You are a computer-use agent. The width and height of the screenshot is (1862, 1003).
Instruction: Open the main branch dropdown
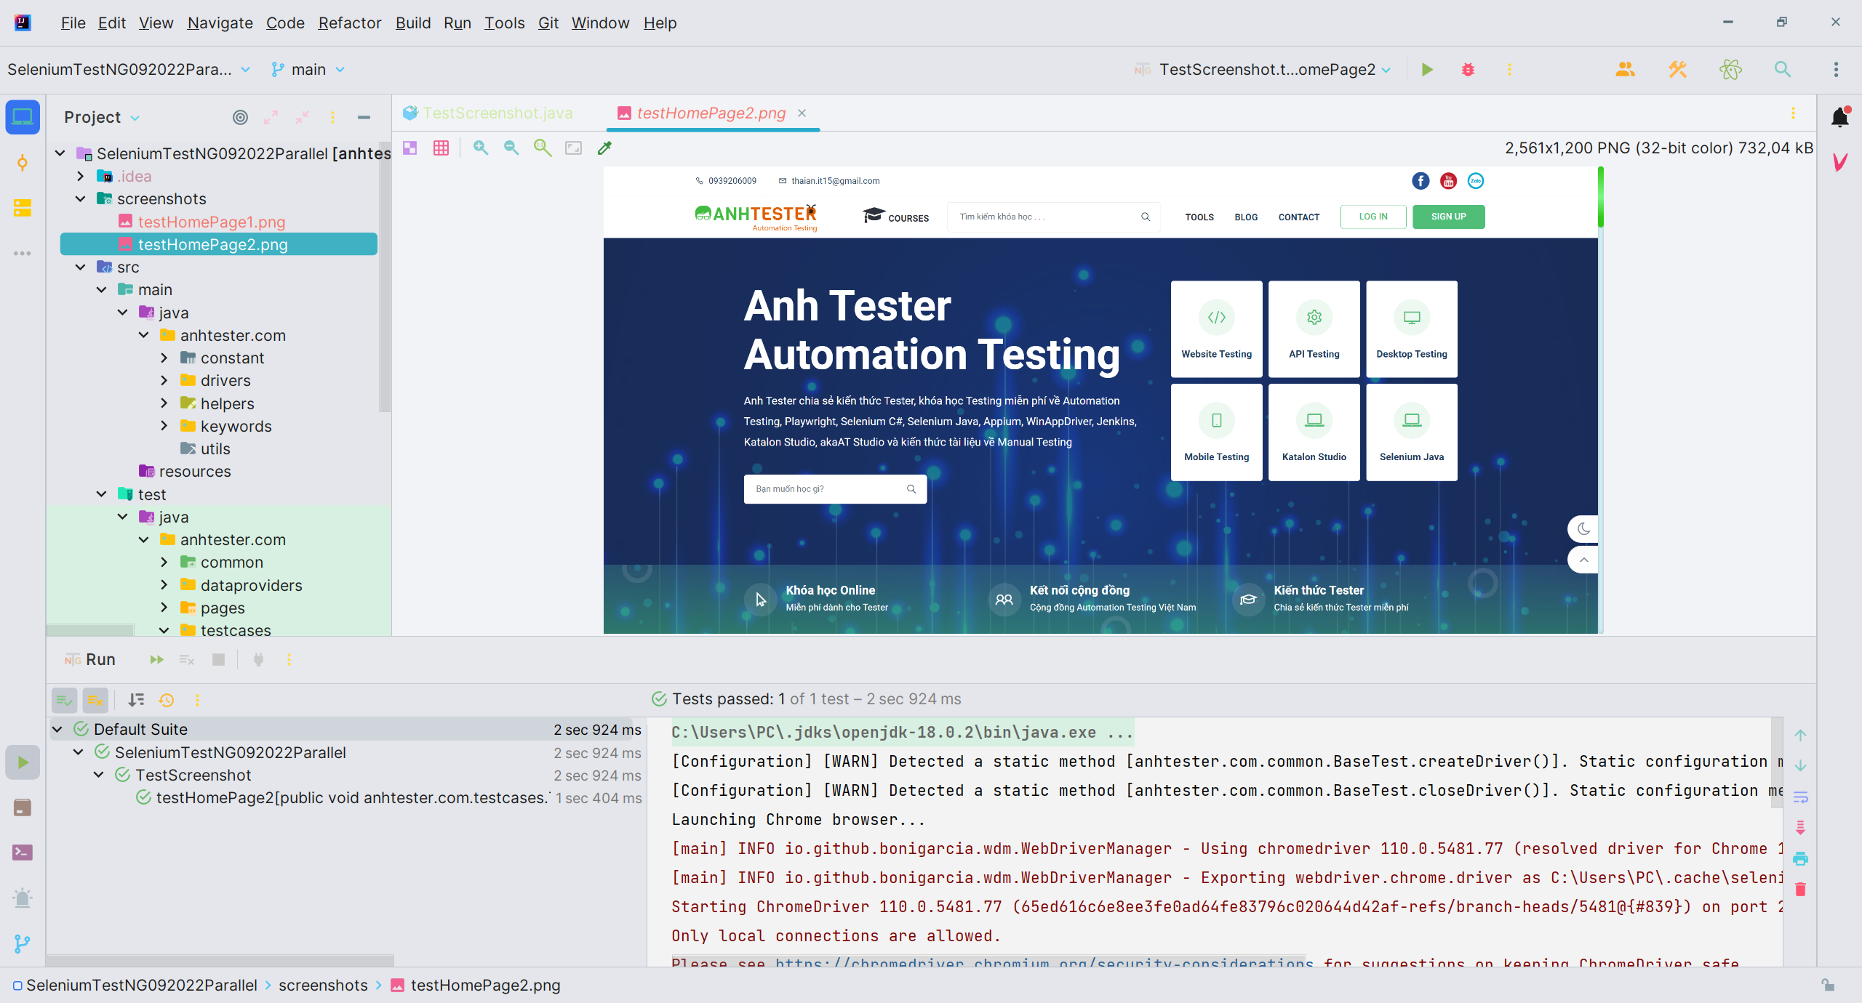(308, 70)
